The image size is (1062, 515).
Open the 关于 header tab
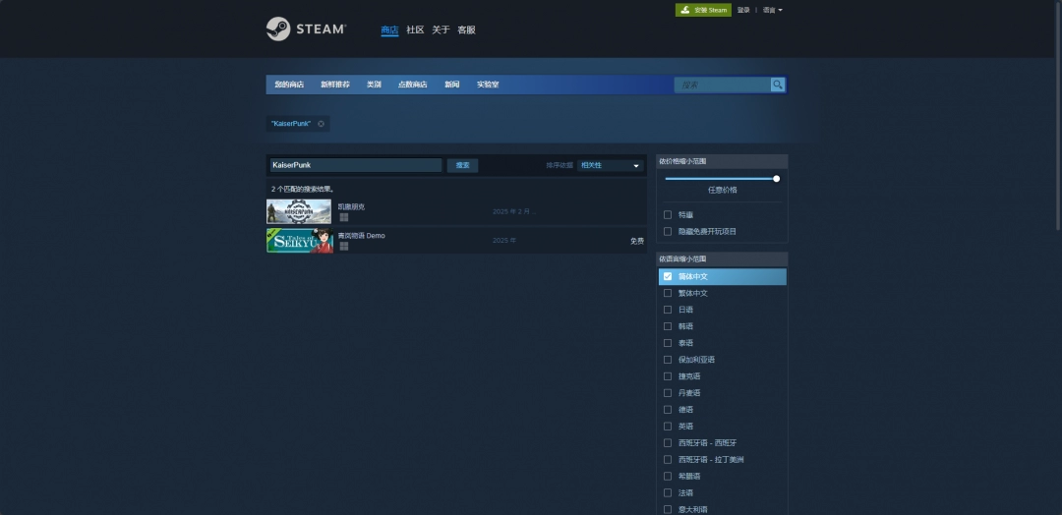pyautogui.click(x=441, y=29)
